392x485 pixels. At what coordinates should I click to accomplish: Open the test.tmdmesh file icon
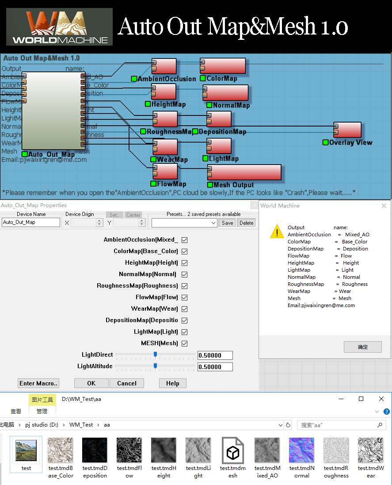[233, 450]
